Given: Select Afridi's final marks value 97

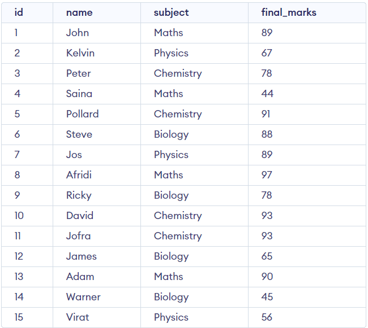Looking at the screenshot, I should 267,175.
